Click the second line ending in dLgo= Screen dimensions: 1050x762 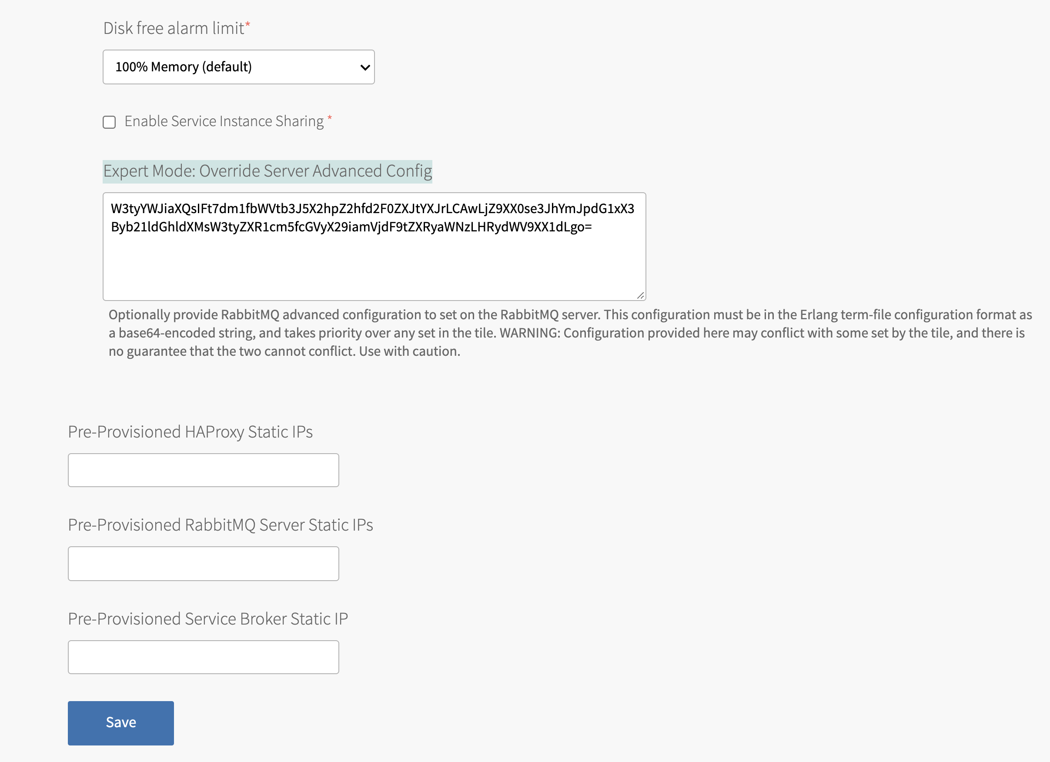(x=351, y=227)
